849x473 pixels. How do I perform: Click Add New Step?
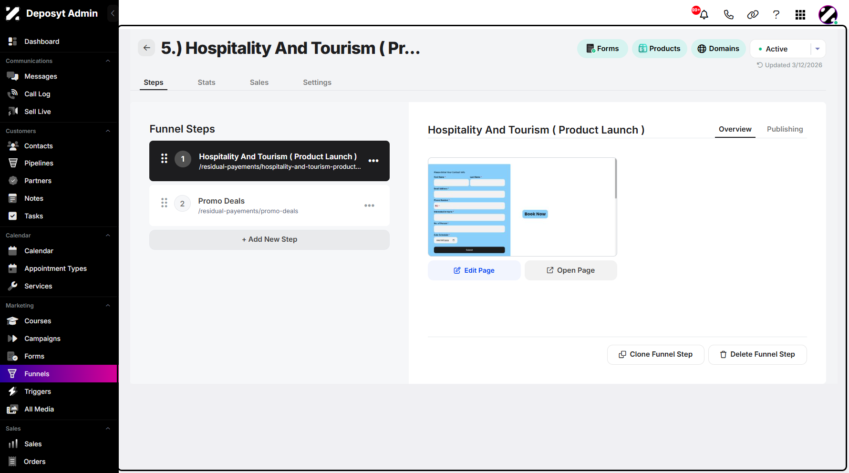269,239
